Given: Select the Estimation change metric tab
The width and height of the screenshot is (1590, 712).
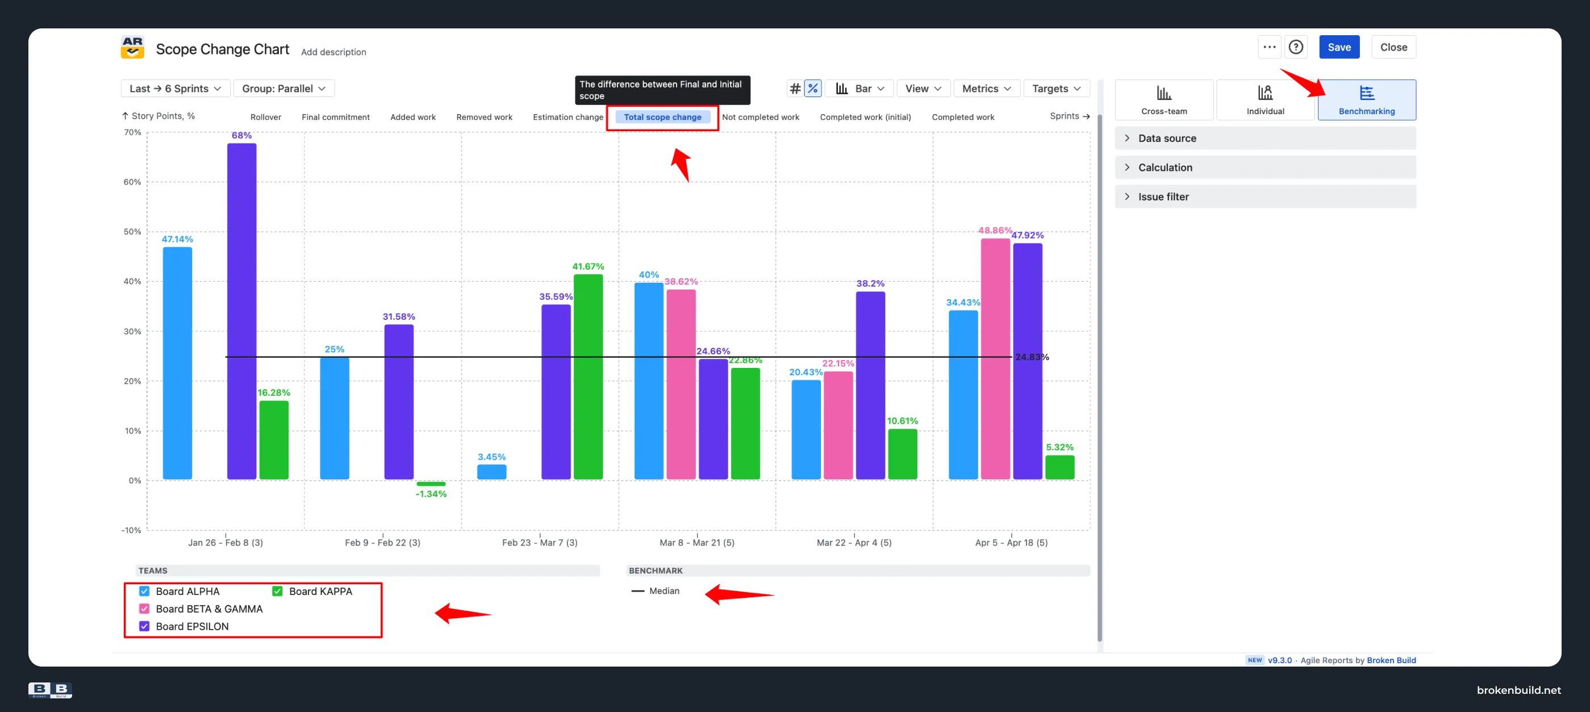Looking at the screenshot, I should point(568,116).
